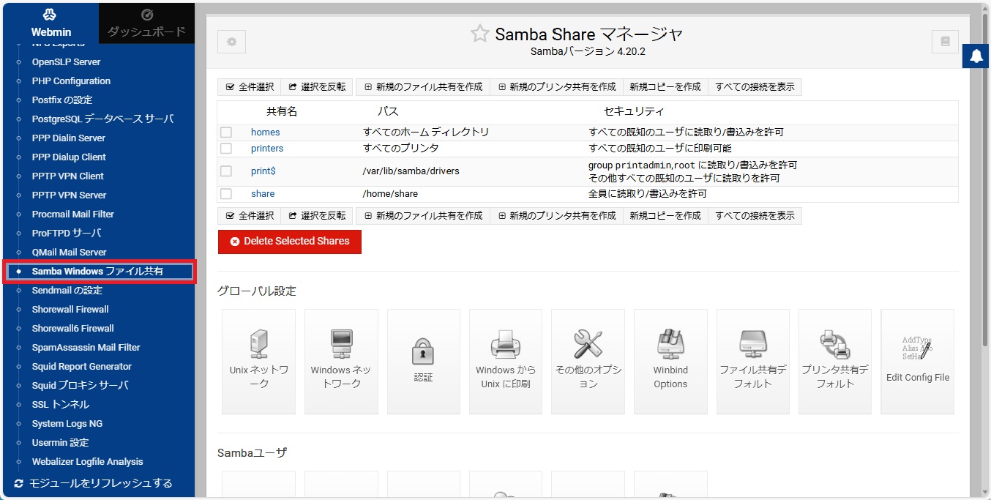Click bottom 新規のファイル共有を作成 button
This screenshot has width=991, height=500.
tap(423, 216)
